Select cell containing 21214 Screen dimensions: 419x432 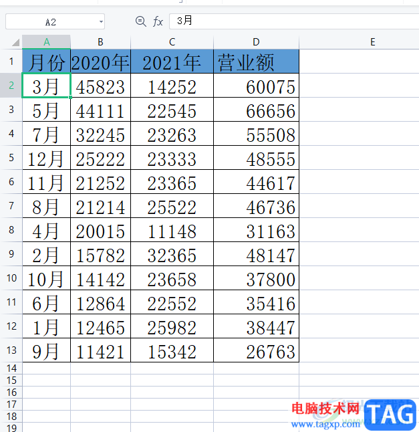pos(100,206)
